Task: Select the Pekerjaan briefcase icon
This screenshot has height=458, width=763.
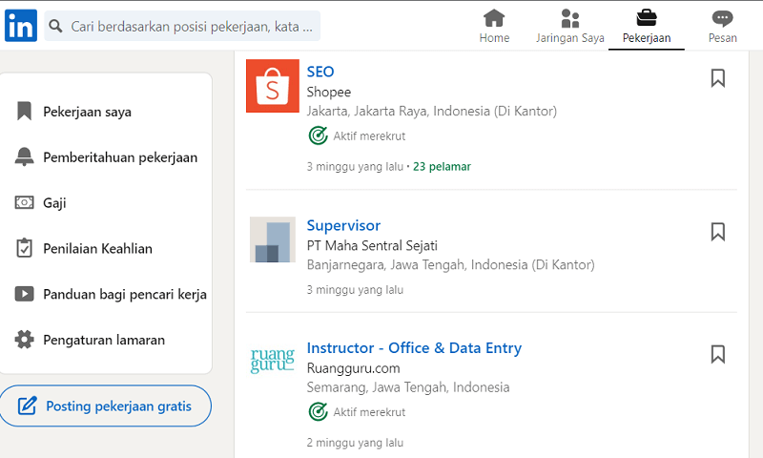Action: tap(647, 18)
